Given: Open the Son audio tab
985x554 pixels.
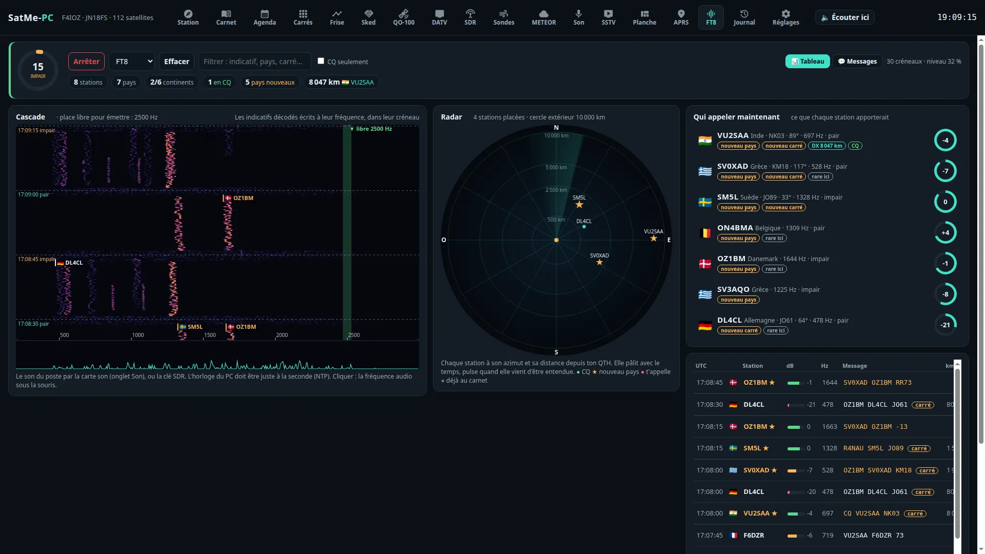Looking at the screenshot, I should (579, 17).
